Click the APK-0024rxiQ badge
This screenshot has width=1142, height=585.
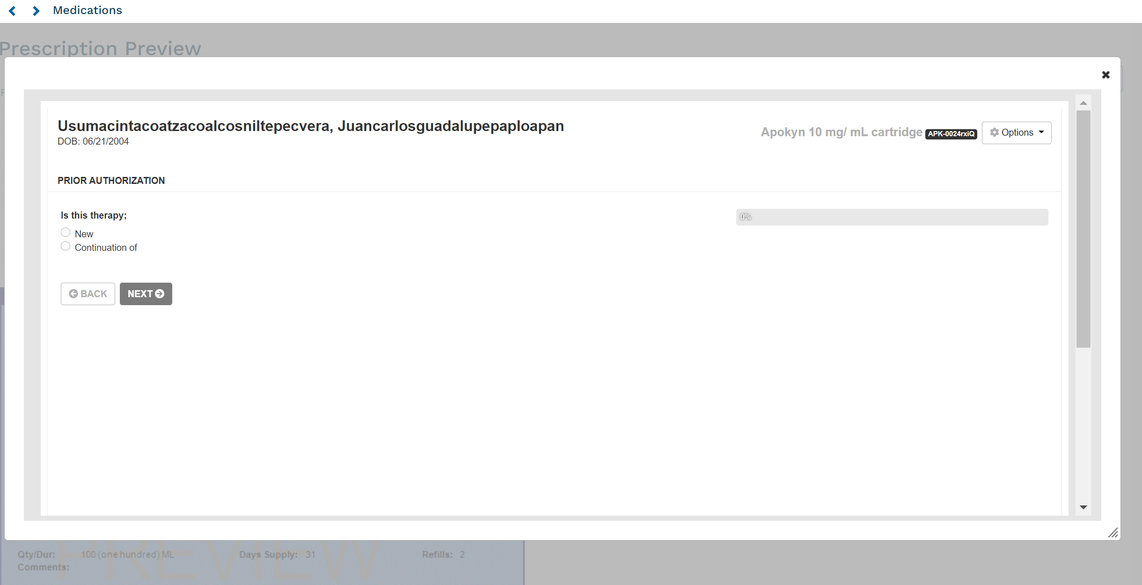(951, 134)
